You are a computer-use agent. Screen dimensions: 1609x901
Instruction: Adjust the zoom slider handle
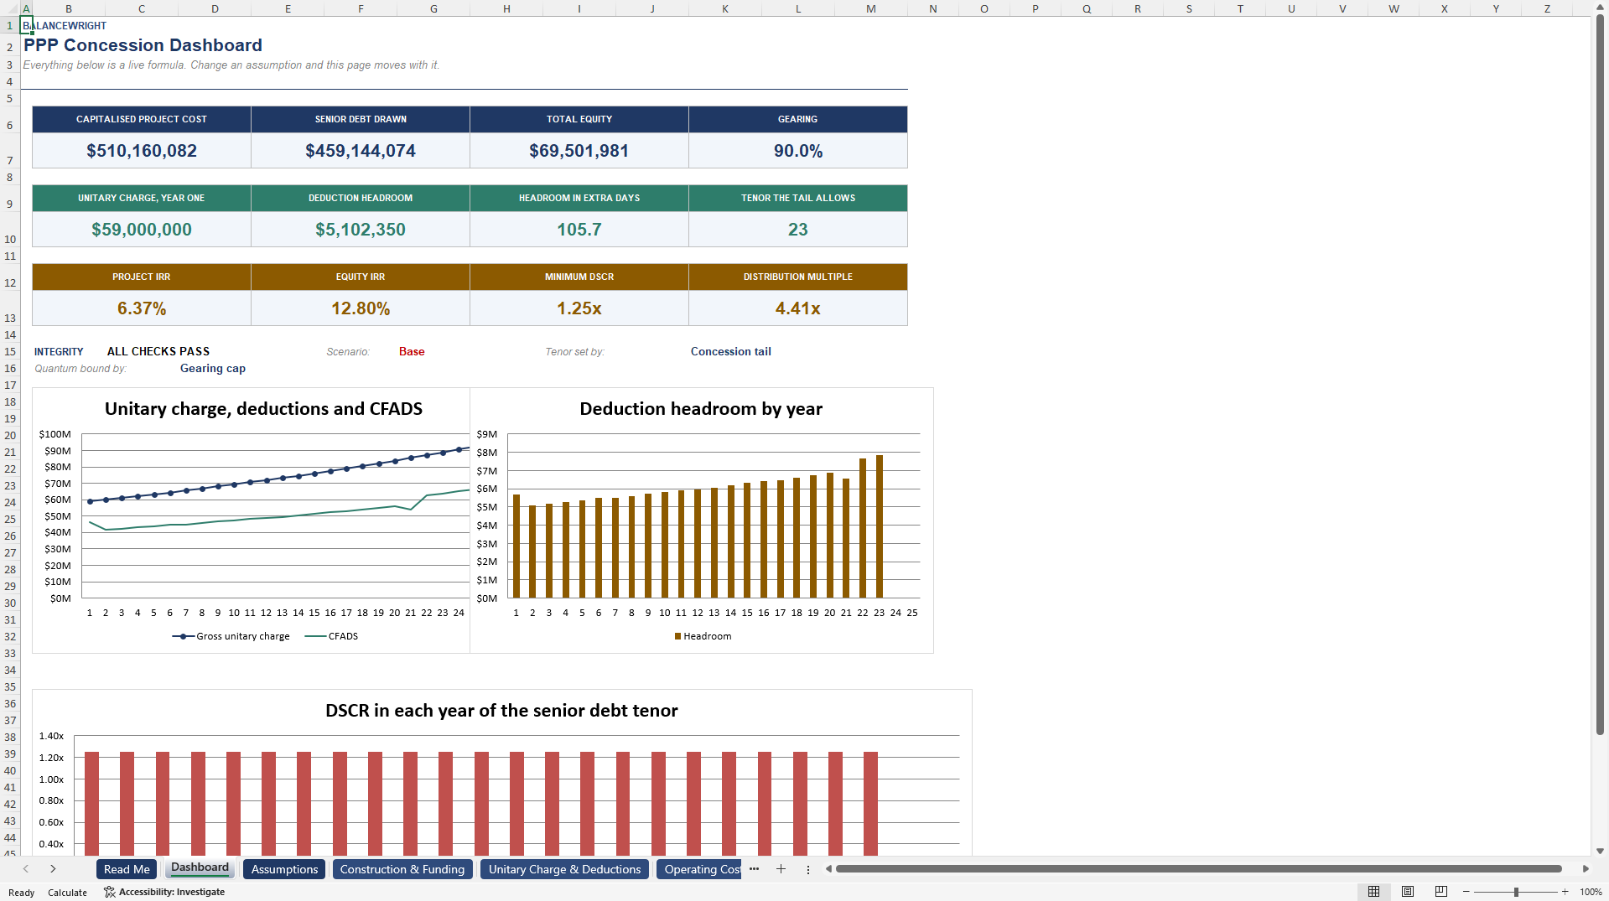[x=1516, y=892]
